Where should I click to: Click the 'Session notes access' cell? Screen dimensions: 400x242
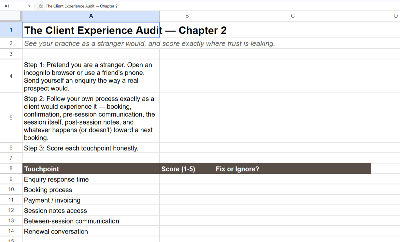[91, 210]
